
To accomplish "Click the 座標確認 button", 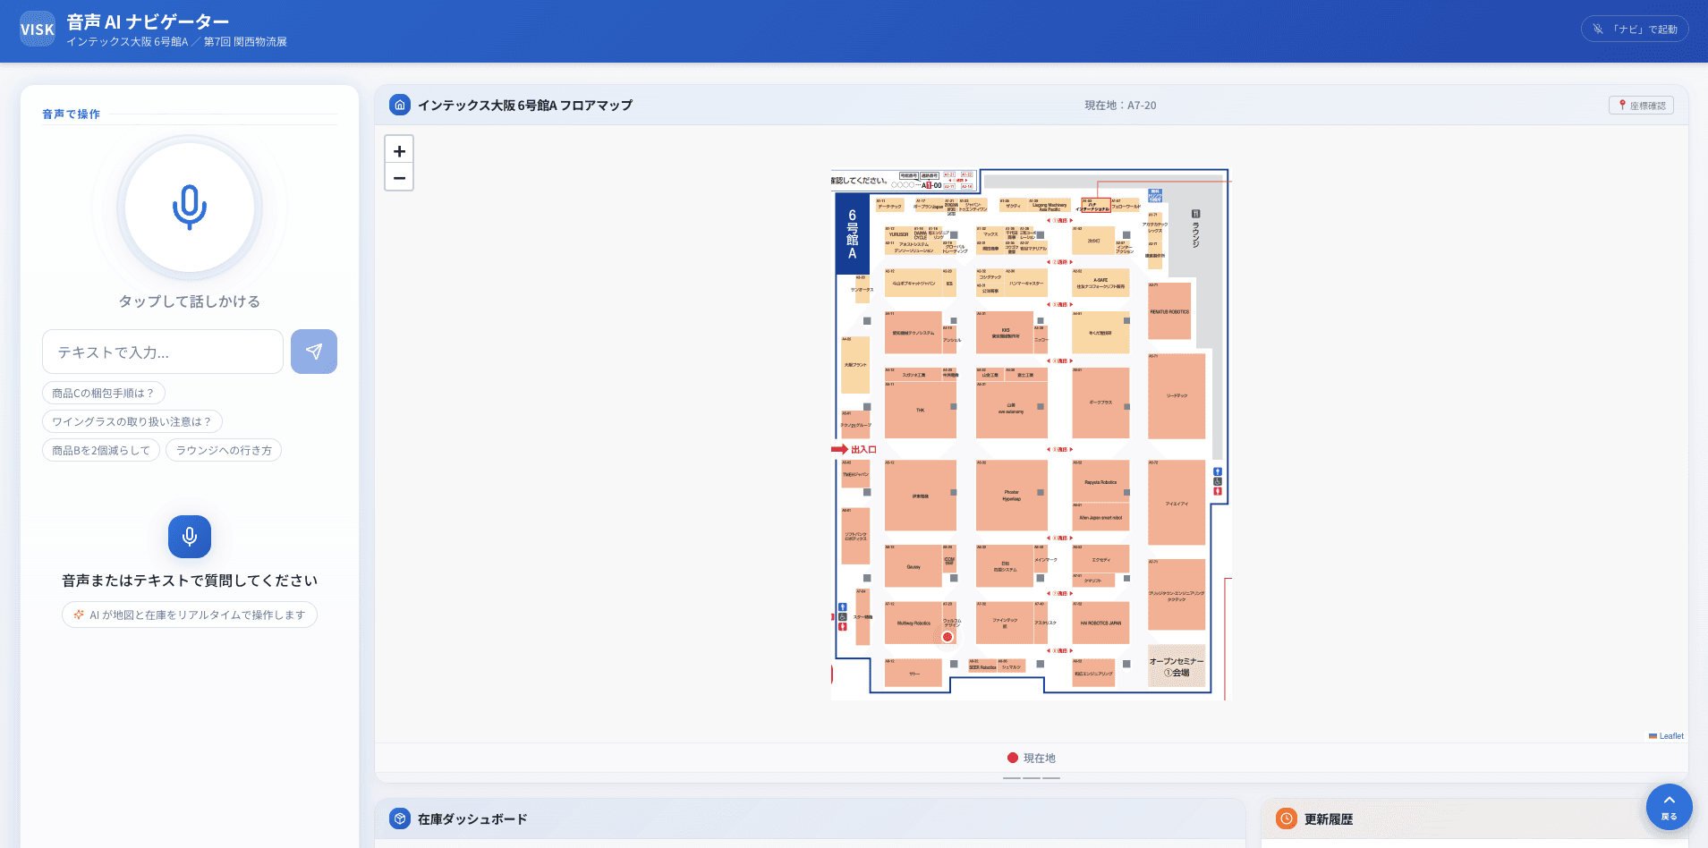I will pos(1642,106).
